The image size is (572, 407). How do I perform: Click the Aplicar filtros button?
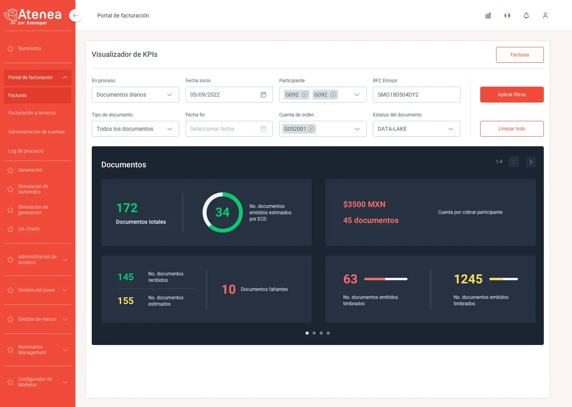(x=512, y=95)
